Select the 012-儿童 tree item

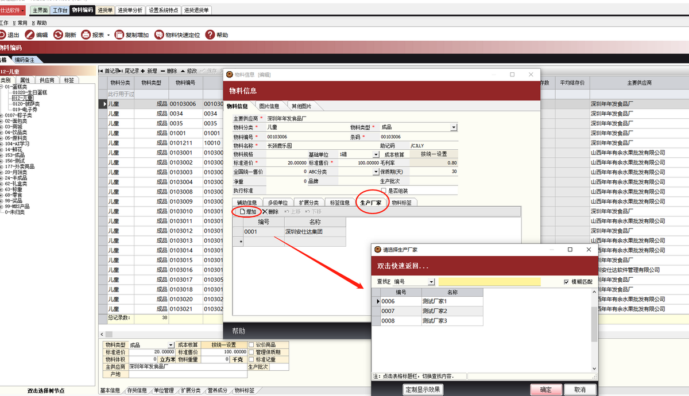pyautogui.click(x=23, y=98)
